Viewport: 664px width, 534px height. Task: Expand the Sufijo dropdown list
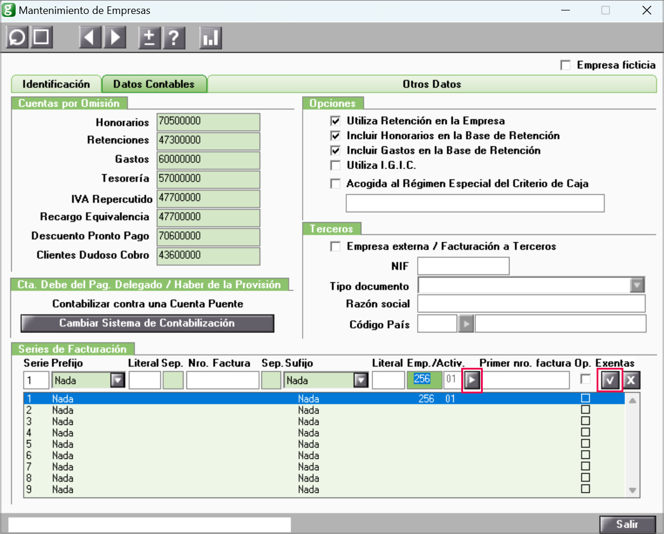point(361,381)
